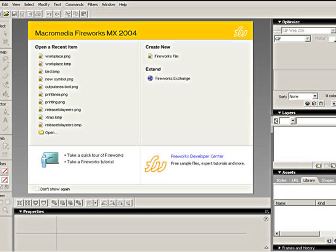Click the Save disk toolbar icon
The image size is (336, 252).
[x=14, y=14]
